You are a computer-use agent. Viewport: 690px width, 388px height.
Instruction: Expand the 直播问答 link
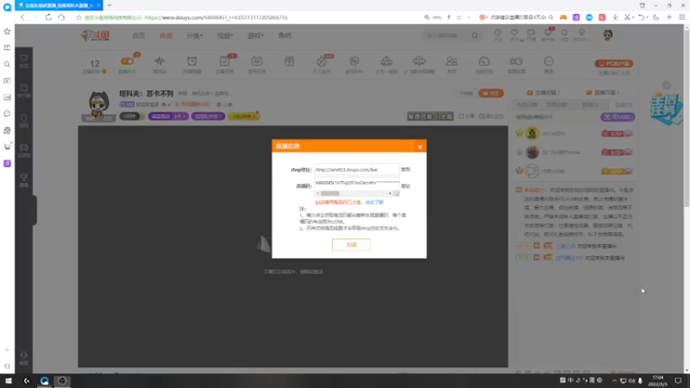603,92
